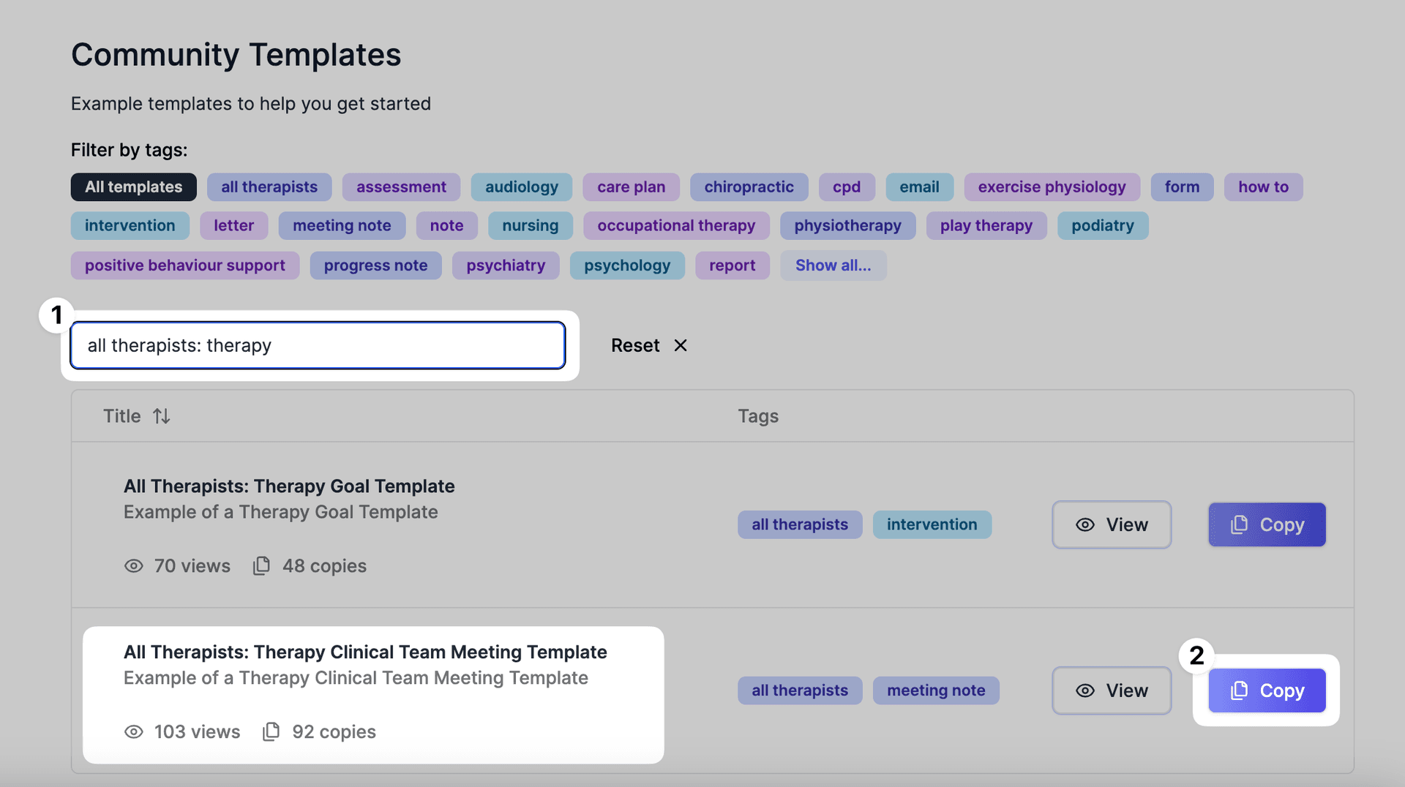The height and width of the screenshot is (787, 1405).
Task: Toggle the psychology tag filter
Action: (627, 265)
